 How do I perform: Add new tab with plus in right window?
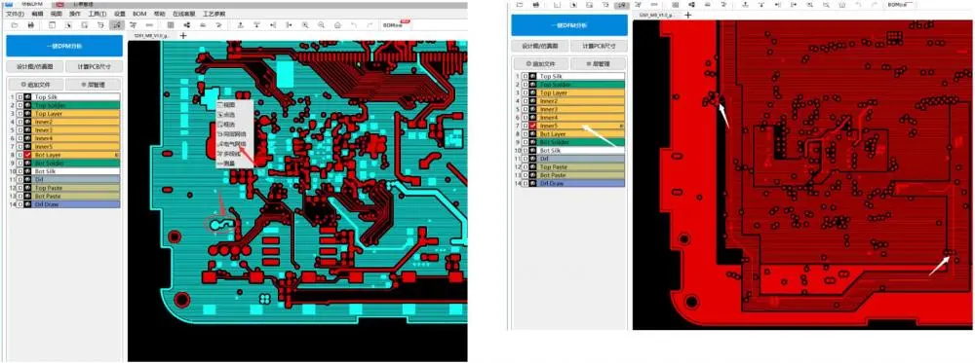pyautogui.click(x=687, y=15)
